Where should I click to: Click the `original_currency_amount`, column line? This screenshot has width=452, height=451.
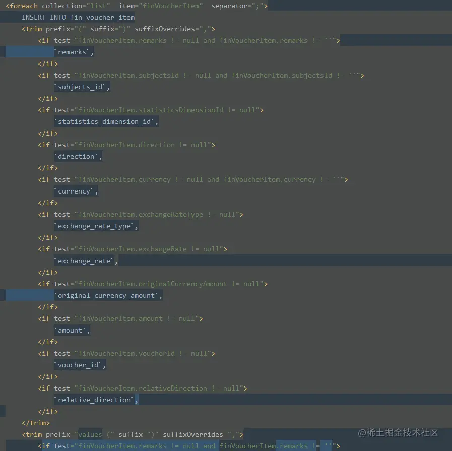click(108, 295)
